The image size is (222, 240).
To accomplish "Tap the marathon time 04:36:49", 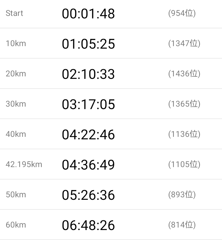I will pyautogui.click(x=88, y=165).
